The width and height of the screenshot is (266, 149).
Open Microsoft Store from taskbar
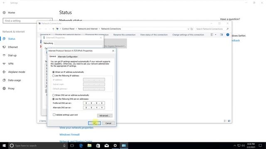(98, 146)
